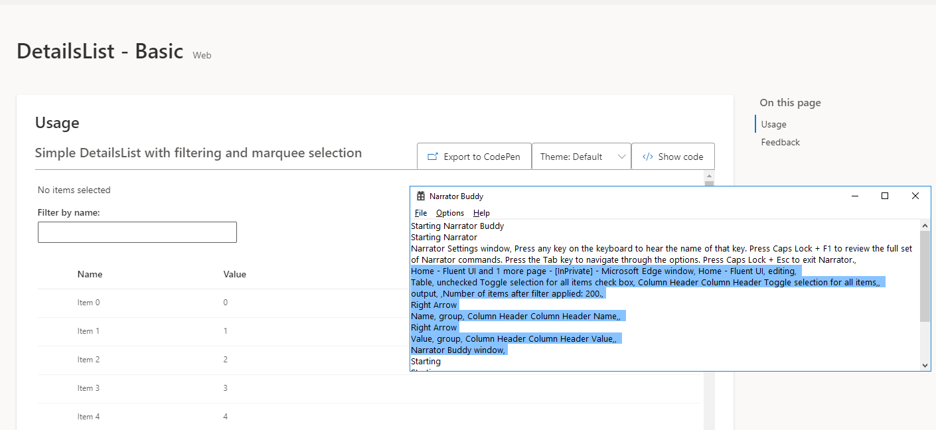
Task: Click the Export to CodePen arrow icon
Action: (x=431, y=156)
